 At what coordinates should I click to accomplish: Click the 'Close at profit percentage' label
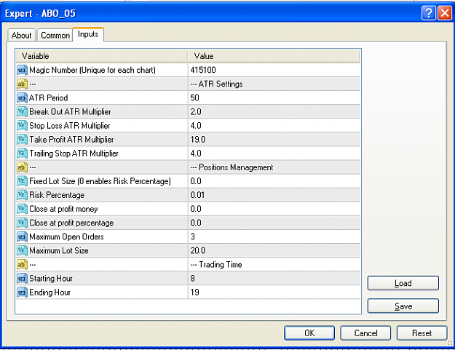(71, 223)
